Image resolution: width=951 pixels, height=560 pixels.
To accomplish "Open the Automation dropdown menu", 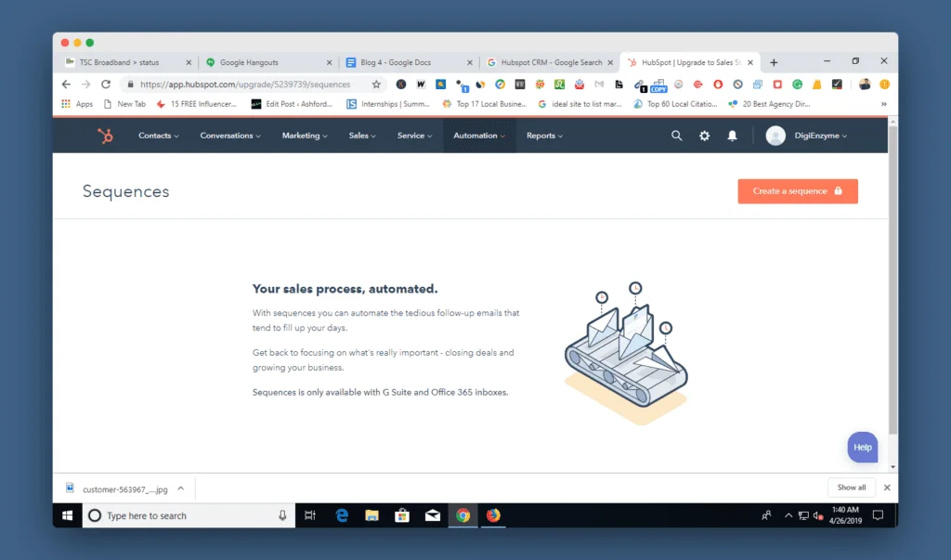I will click(479, 136).
